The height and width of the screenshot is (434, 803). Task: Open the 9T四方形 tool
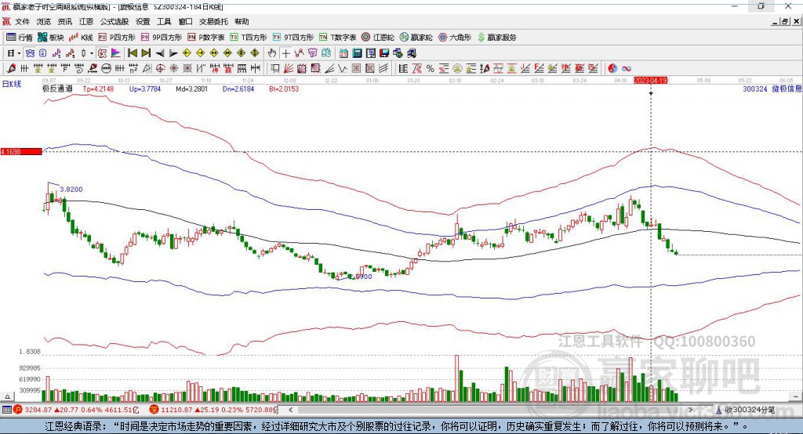click(x=293, y=38)
